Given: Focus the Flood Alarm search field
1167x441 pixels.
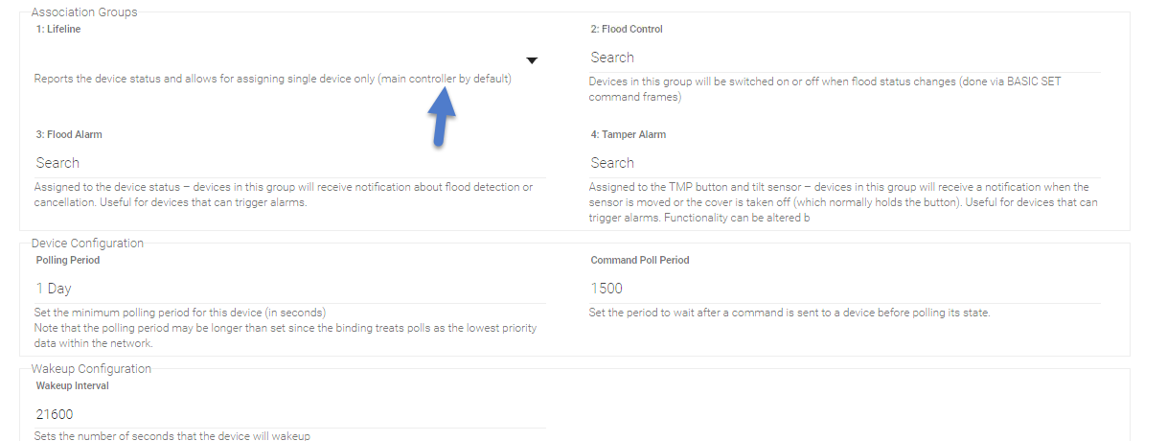Looking at the screenshot, I should pos(289,163).
